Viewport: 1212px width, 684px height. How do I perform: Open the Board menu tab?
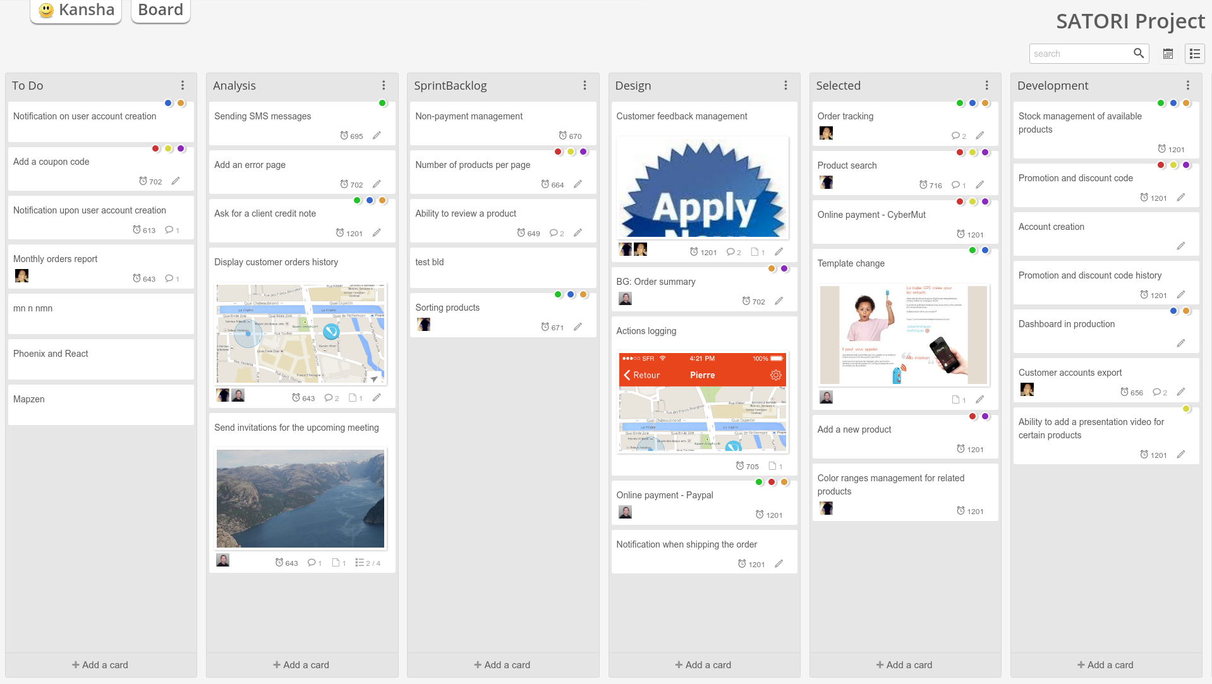tap(161, 11)
